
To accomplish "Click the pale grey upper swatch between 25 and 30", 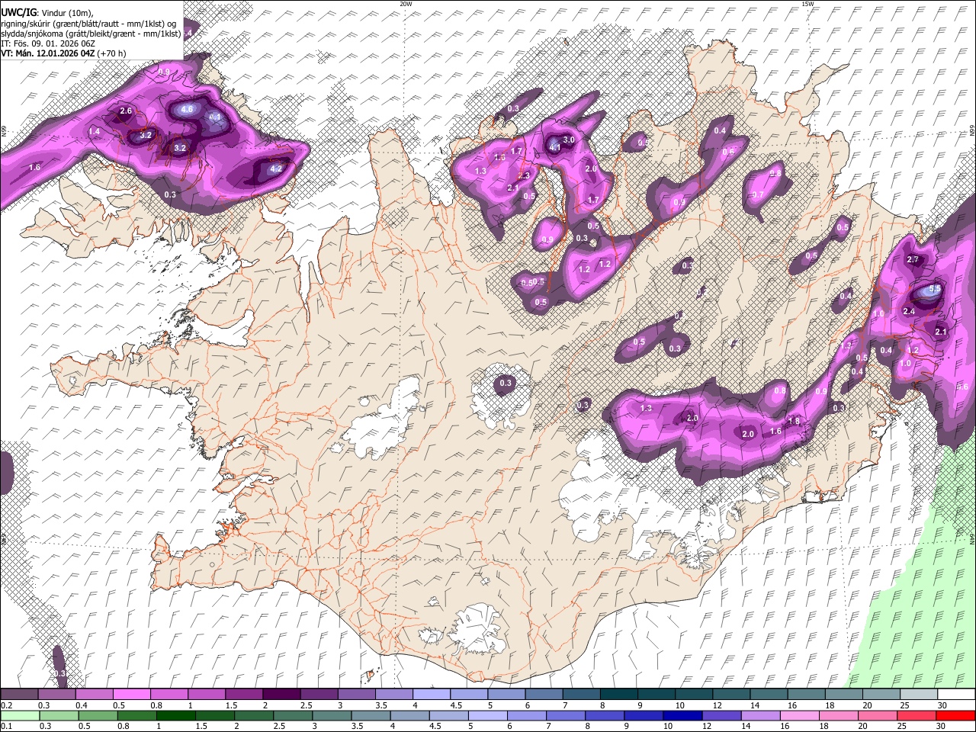I will [x=919, y=694].
